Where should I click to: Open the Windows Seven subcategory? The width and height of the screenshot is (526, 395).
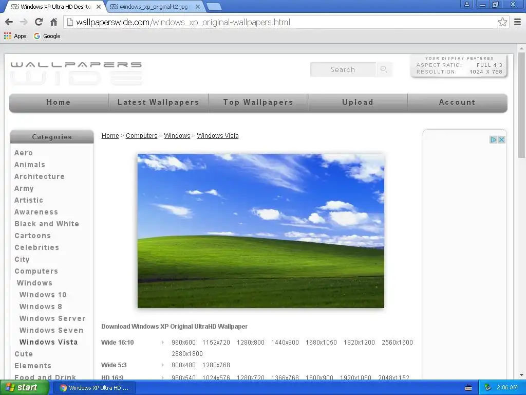click(51, 330)
